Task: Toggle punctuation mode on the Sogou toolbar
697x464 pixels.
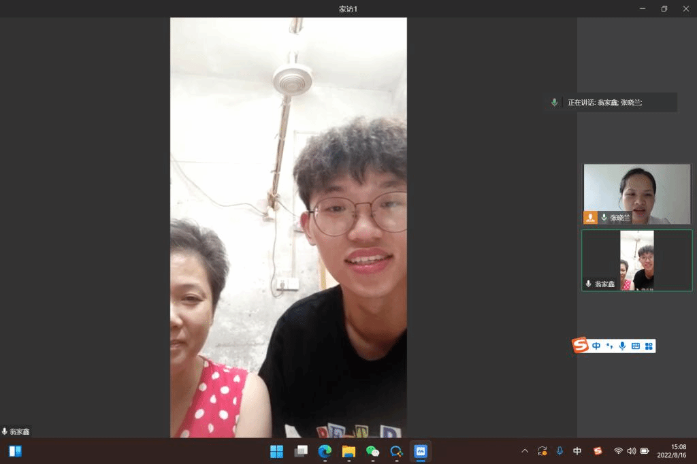Action: [609, 346]
